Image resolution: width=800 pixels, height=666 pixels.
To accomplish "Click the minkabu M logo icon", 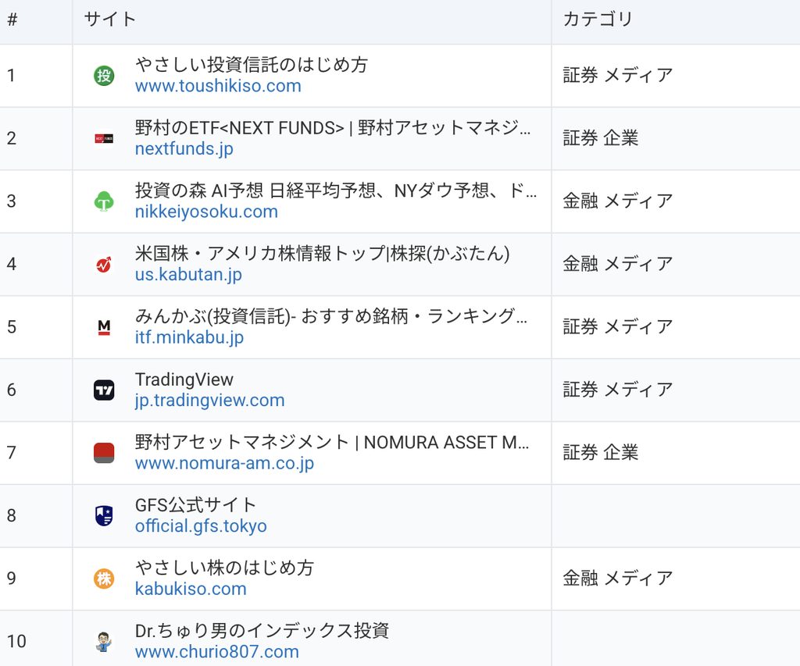I will [x=104, y=327].
